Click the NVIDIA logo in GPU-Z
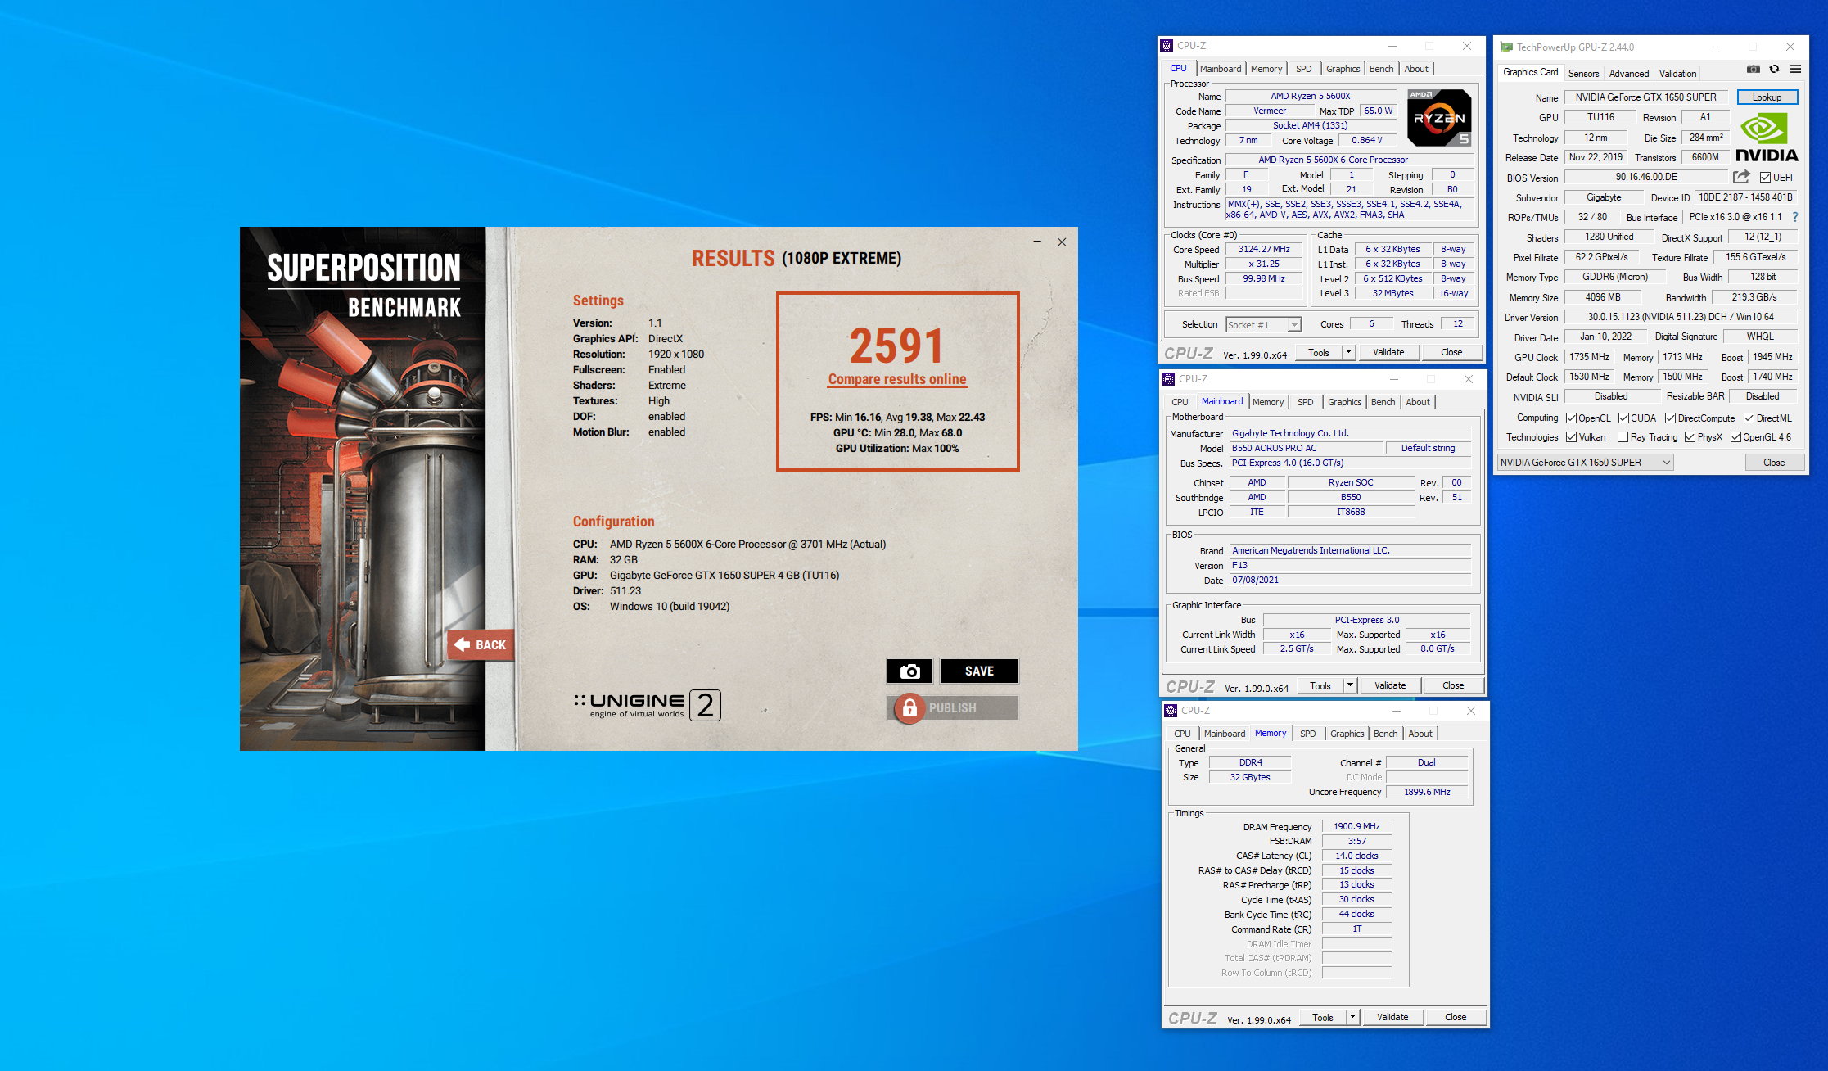The image size is (1828, 1071). [1767, 138]
